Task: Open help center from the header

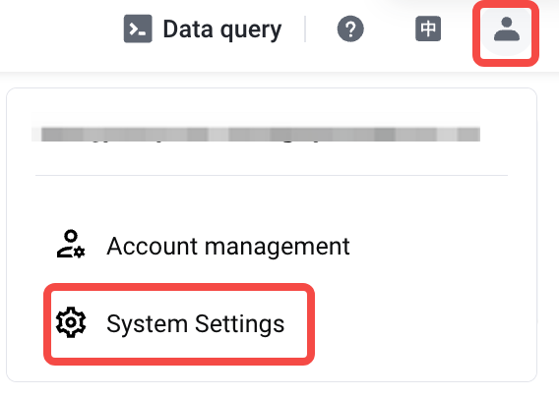Action: (x=350, y=28)
